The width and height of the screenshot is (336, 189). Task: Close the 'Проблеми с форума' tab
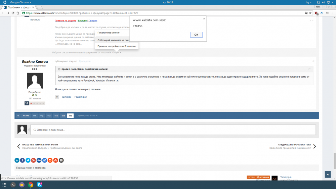[x=33, y=7]
